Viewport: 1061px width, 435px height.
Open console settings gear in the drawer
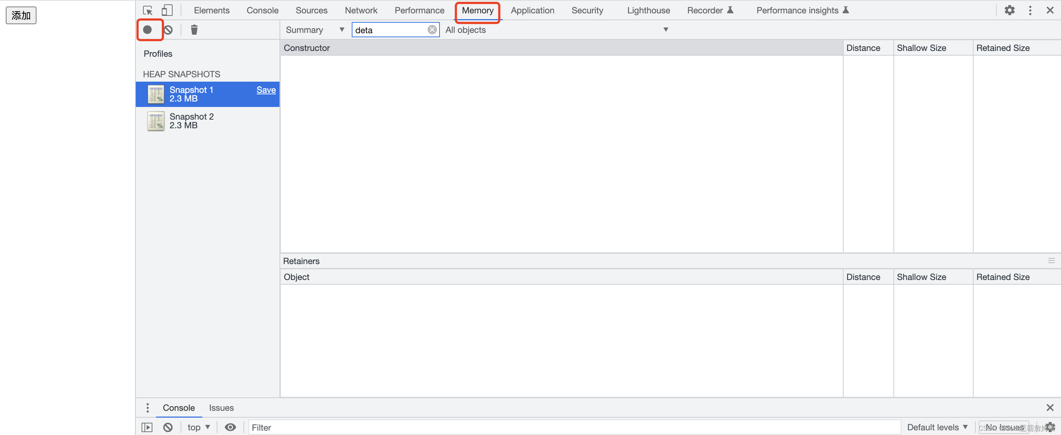point(1050,427)
